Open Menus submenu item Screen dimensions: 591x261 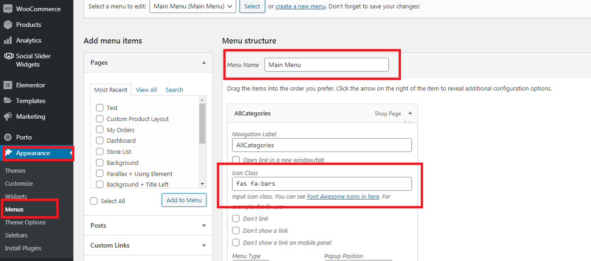[x=14, y=209]
